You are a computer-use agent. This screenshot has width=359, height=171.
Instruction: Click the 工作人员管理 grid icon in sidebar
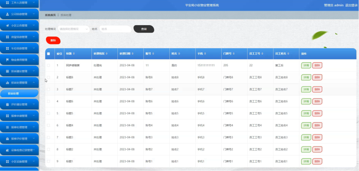tap(7, 3)
